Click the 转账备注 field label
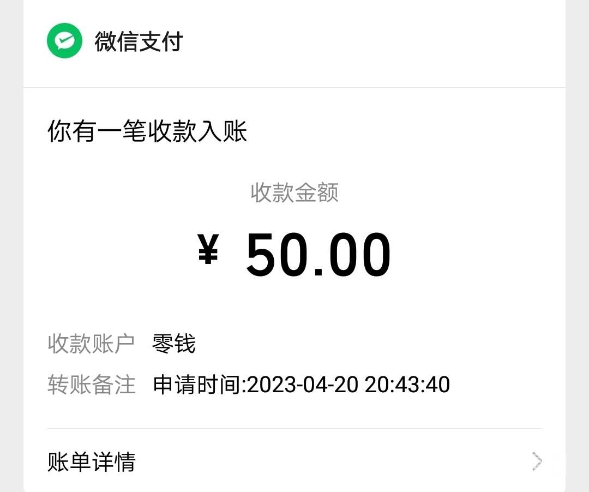Screen dimensions: 589x492 coord(91,385)
